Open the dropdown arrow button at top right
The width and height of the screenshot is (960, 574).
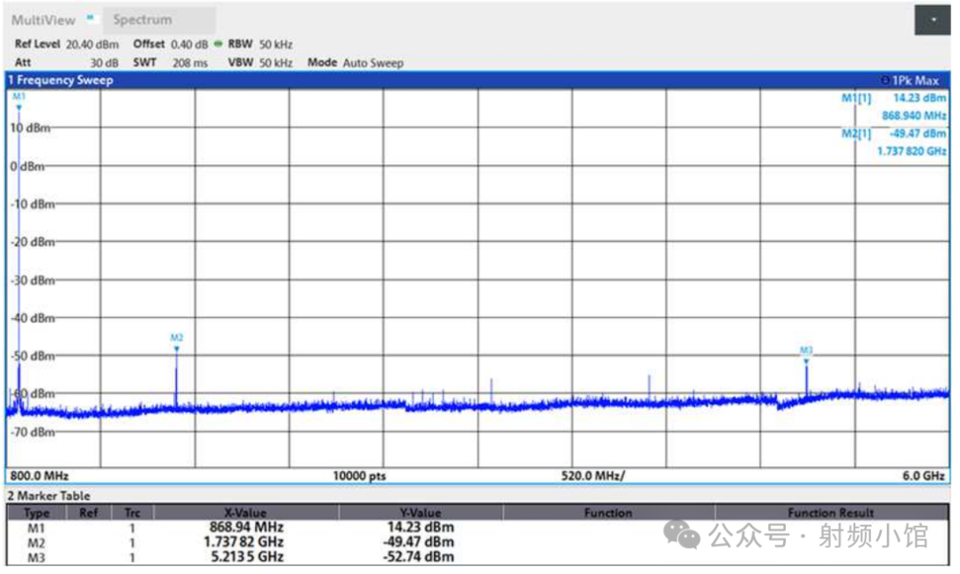tap(932, 20)
